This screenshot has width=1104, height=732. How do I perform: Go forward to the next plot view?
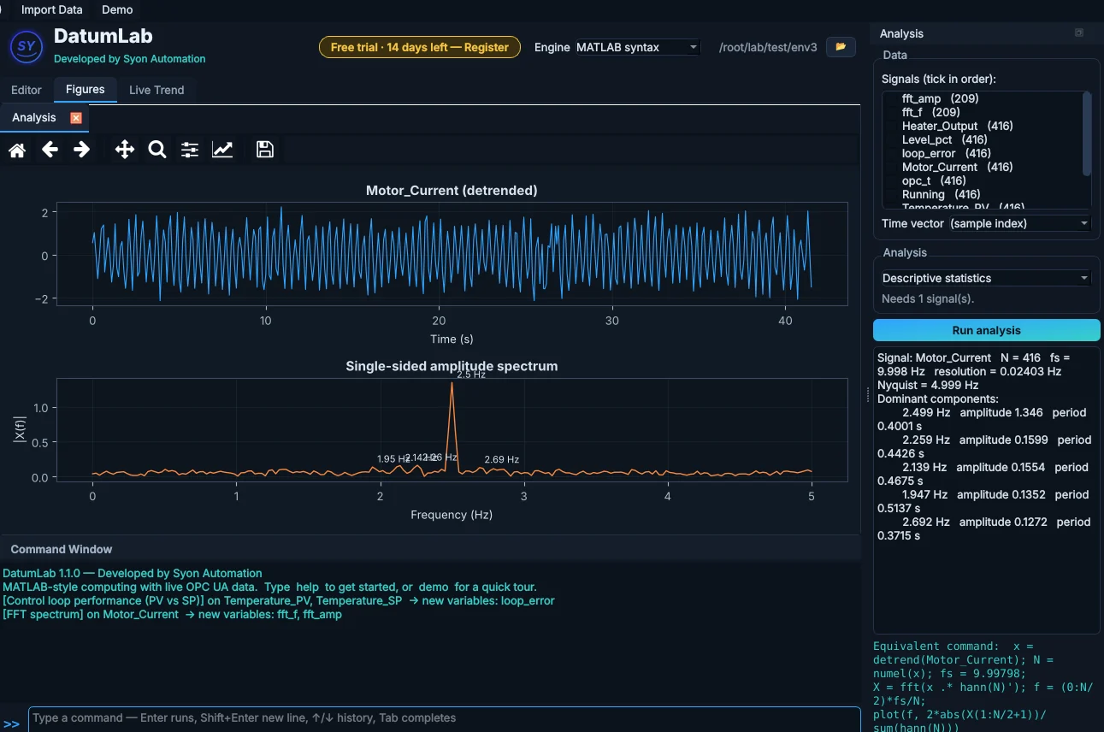click(81, 151)
